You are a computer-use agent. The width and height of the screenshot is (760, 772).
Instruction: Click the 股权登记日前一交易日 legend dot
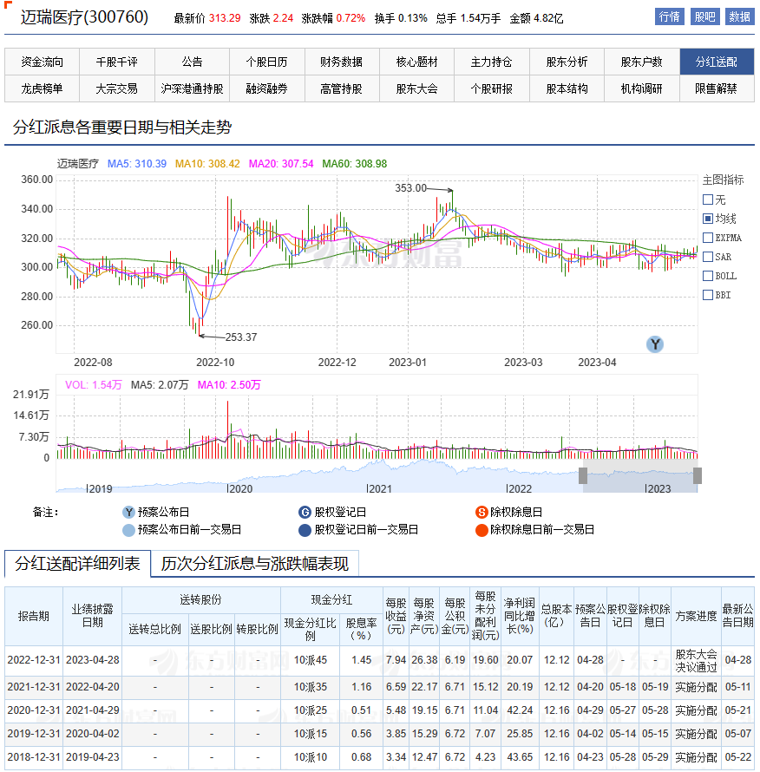(305, 530)
